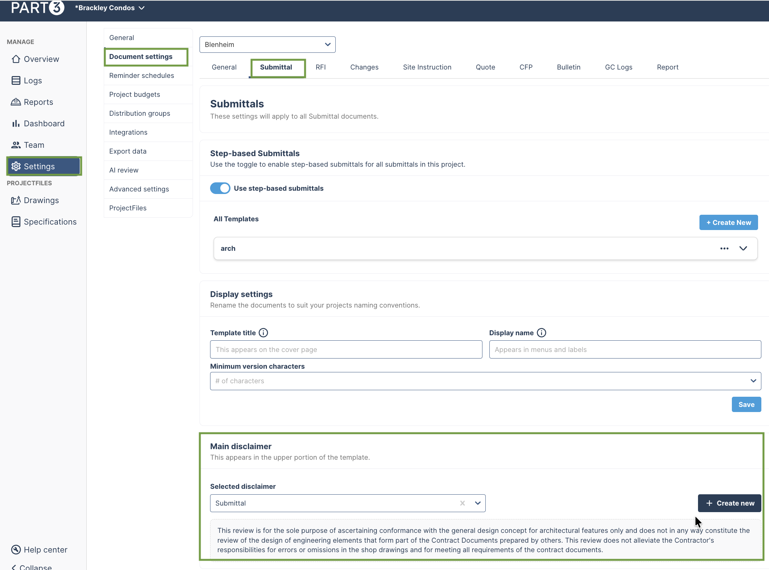The image size is (769, 570).
Task: Open Dashboard in the sidebar
Action: pos(38,123)
